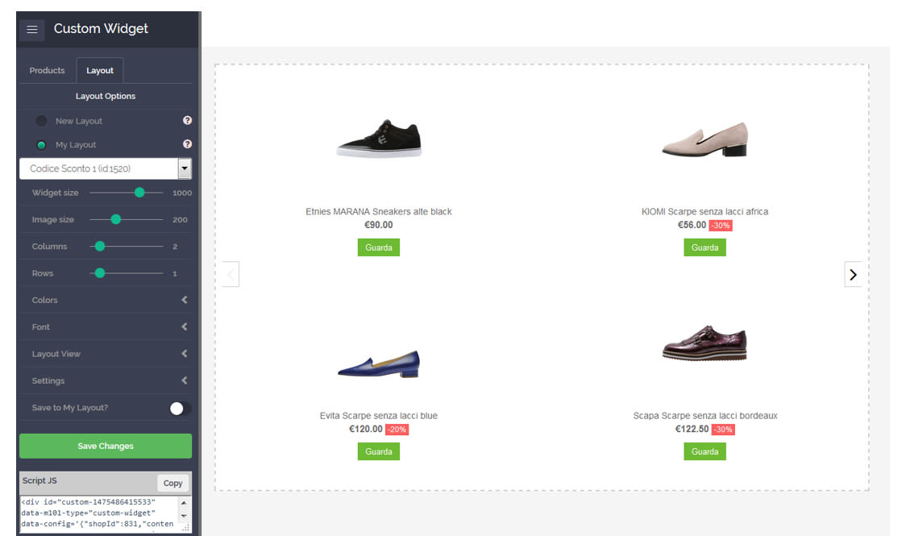Click Guarda under KIOMI Scarpe
The width and height of the screenshot is (902, 536).
[705, 247]
